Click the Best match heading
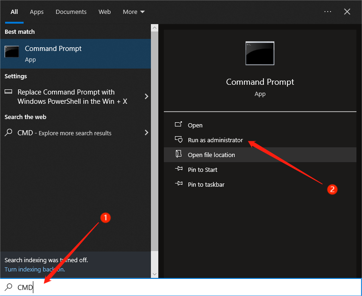The height and width of the screenshot is (296, 362). 19,31
